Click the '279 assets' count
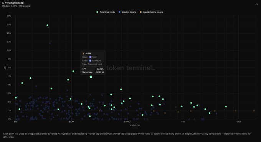261x142 pixels. [x=24, y=6]
